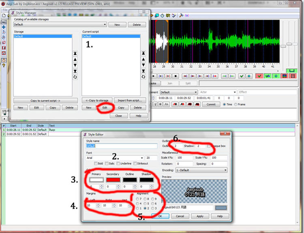Increase Secondary color alpha with stepper

point(118,186)
